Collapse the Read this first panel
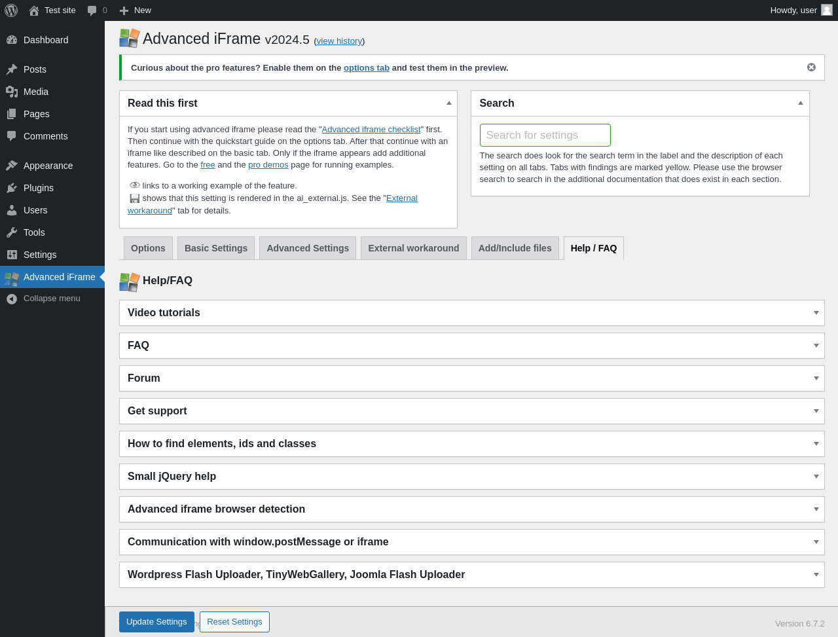This screenshot has height=637, width=838. pyautogui.click(x=449, y=103)
